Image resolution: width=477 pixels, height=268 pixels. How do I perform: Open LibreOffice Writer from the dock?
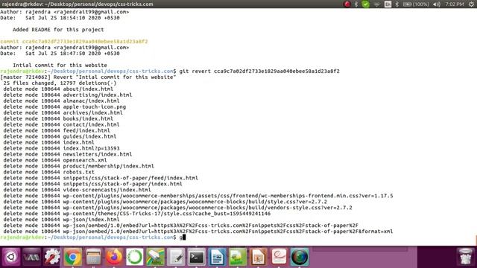pos(217,257)
